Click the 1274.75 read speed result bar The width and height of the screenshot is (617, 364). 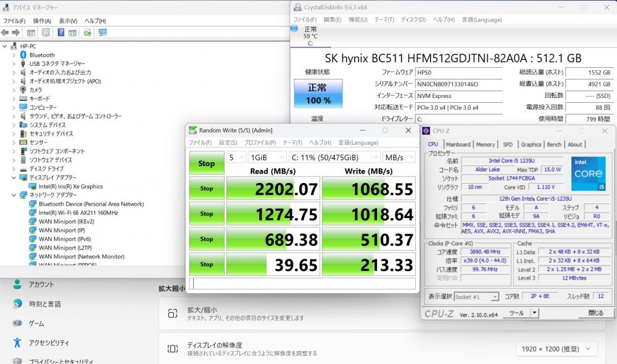[273, 214]
